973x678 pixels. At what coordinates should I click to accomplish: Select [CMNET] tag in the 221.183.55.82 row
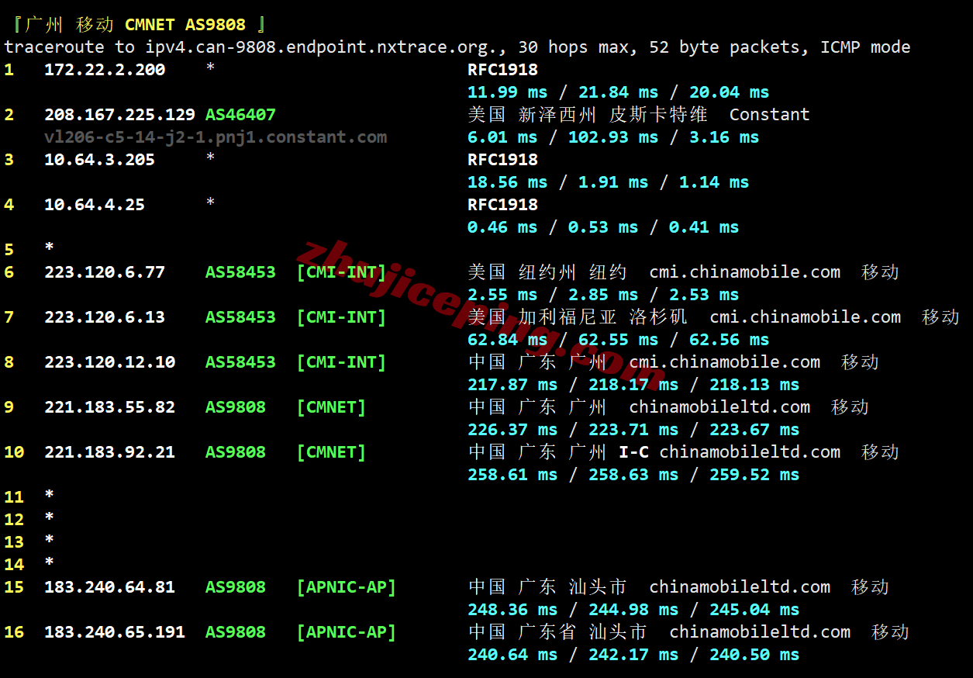coord(331,407)
